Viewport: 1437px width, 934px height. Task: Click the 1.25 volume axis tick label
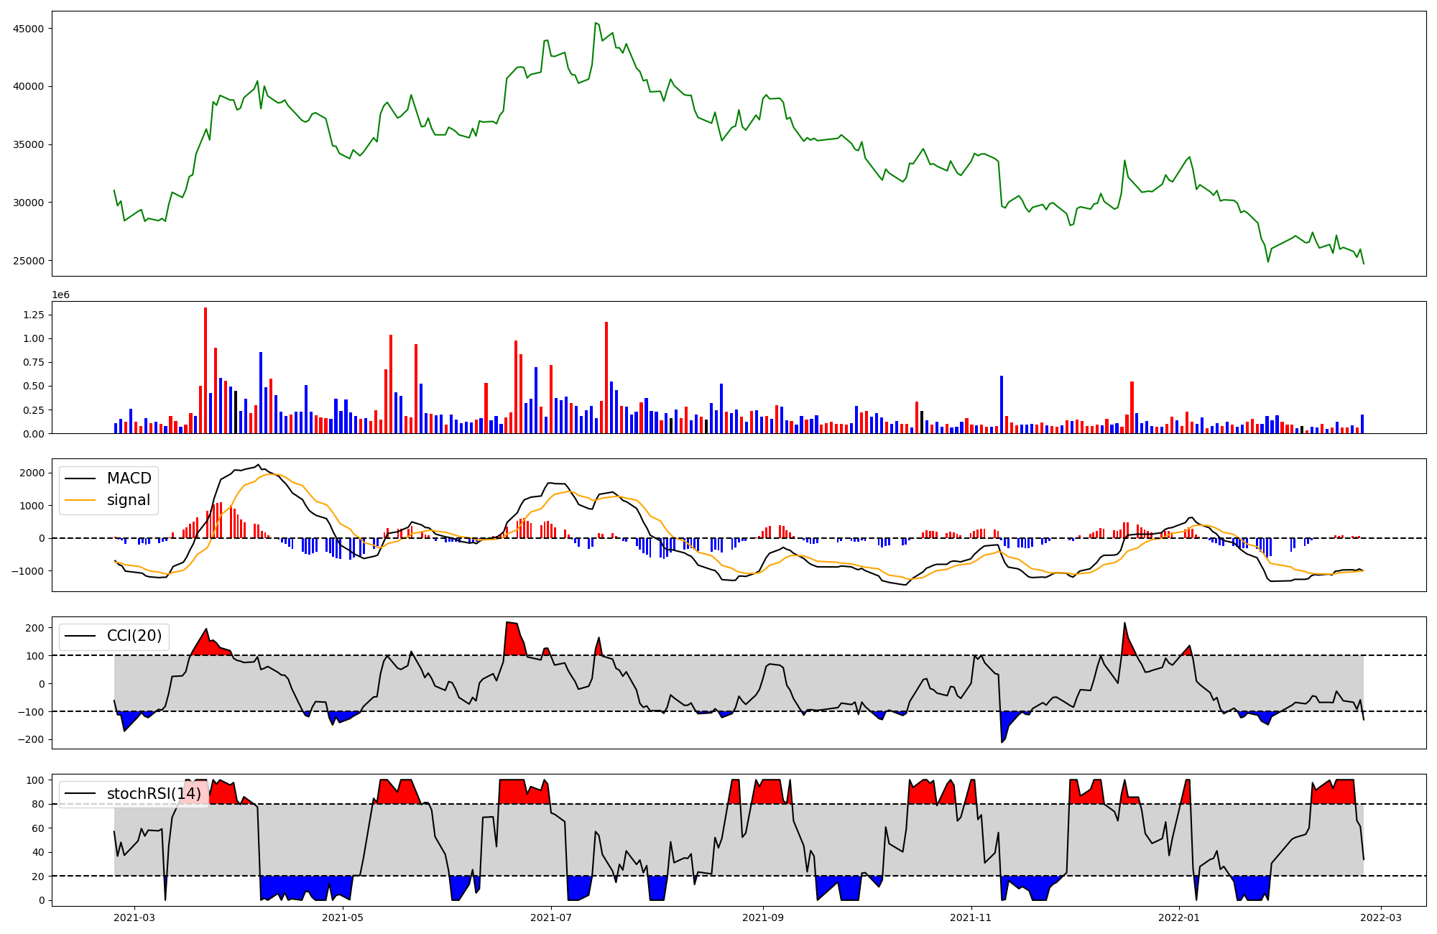pyautogui.click(x=34, y=315)
